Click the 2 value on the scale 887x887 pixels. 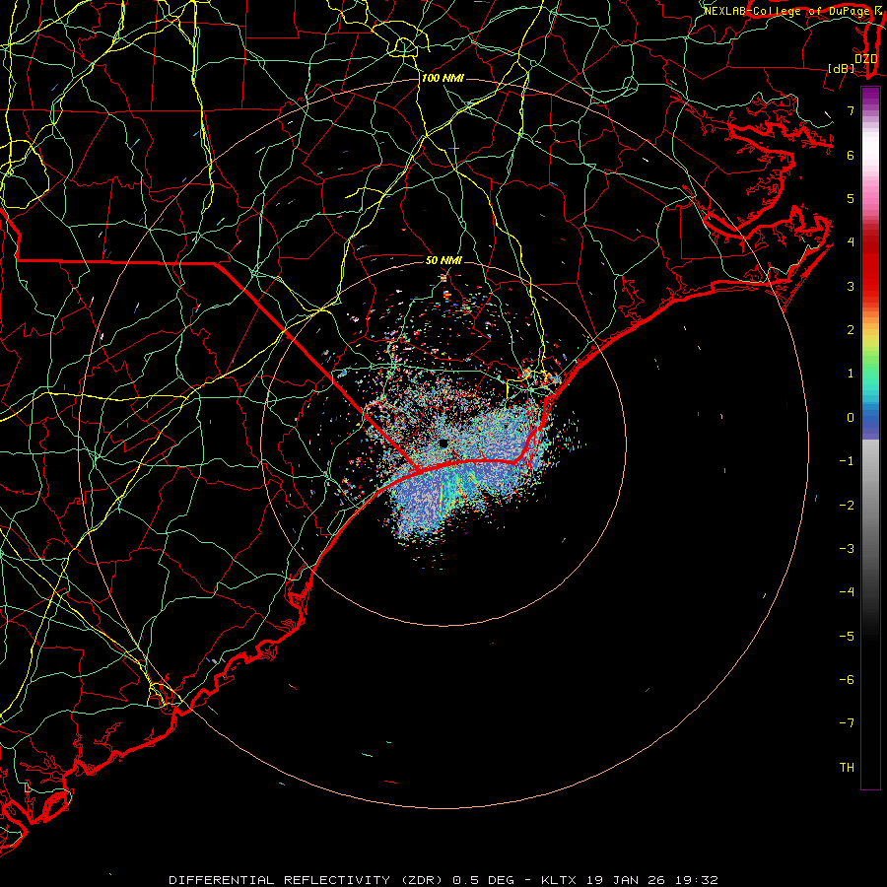coord(851,330)
